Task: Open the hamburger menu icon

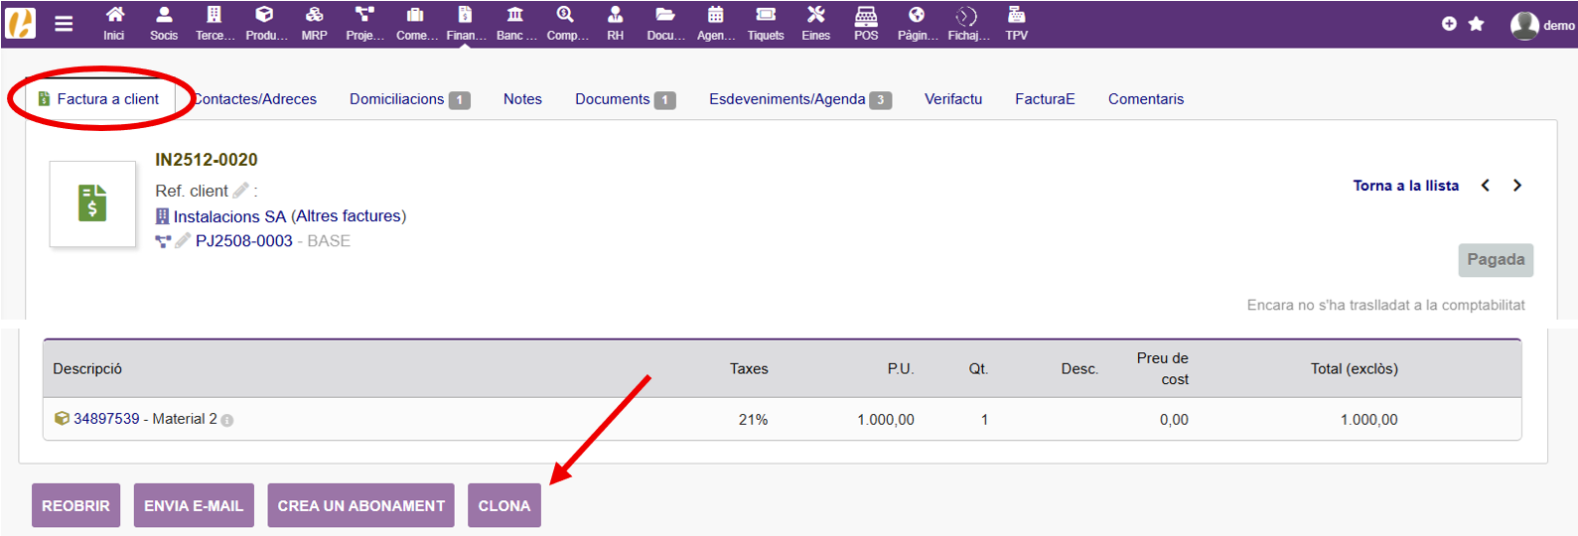Action: point(64,24)
